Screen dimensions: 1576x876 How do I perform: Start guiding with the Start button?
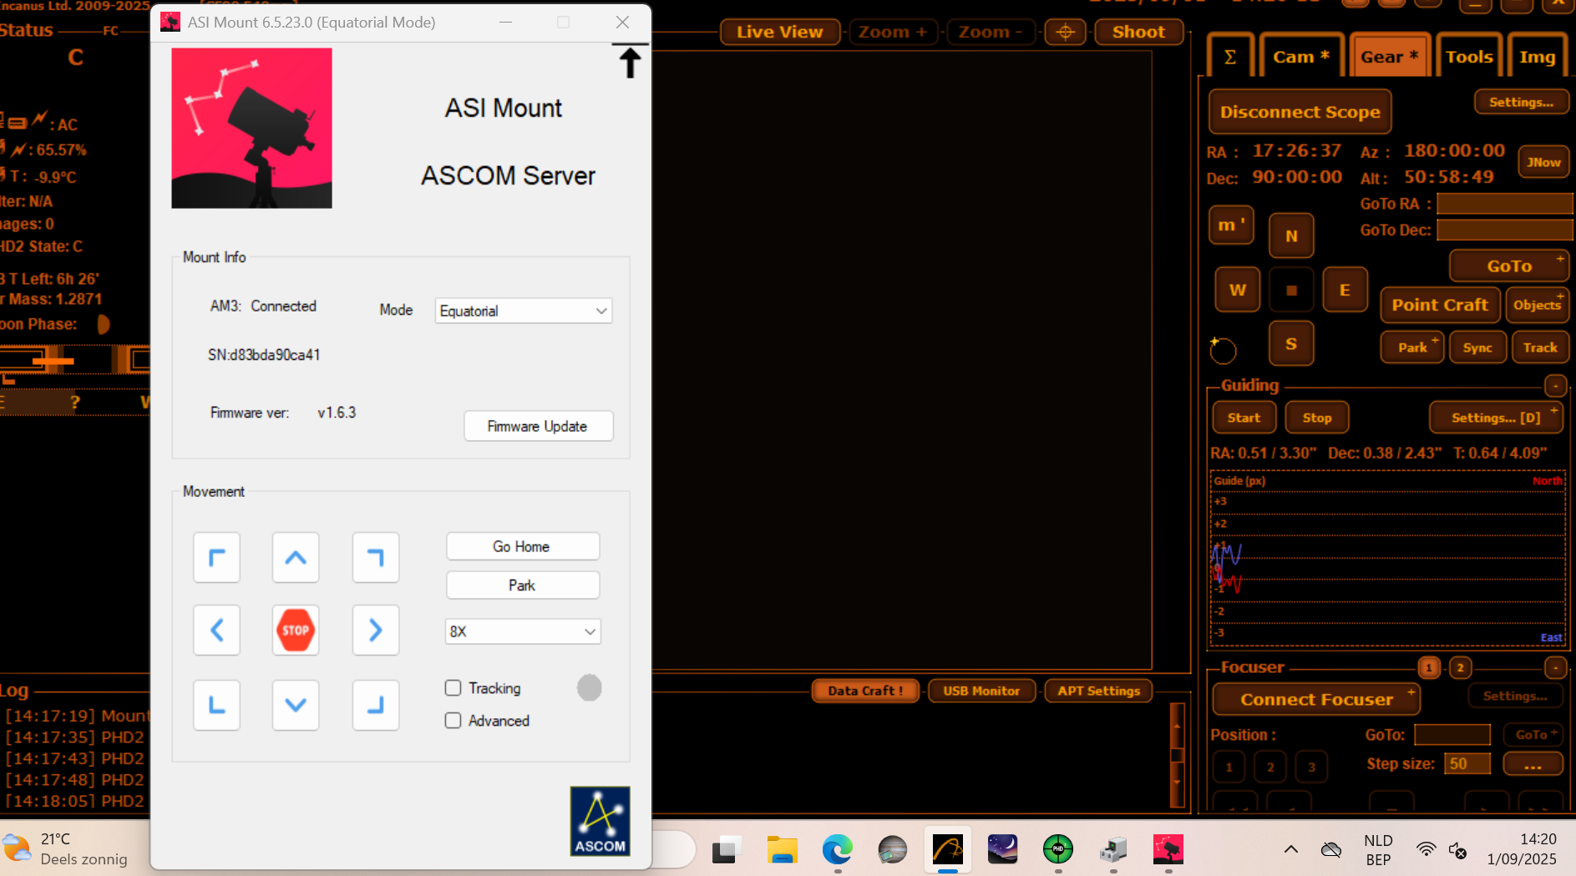point(1244,418)
